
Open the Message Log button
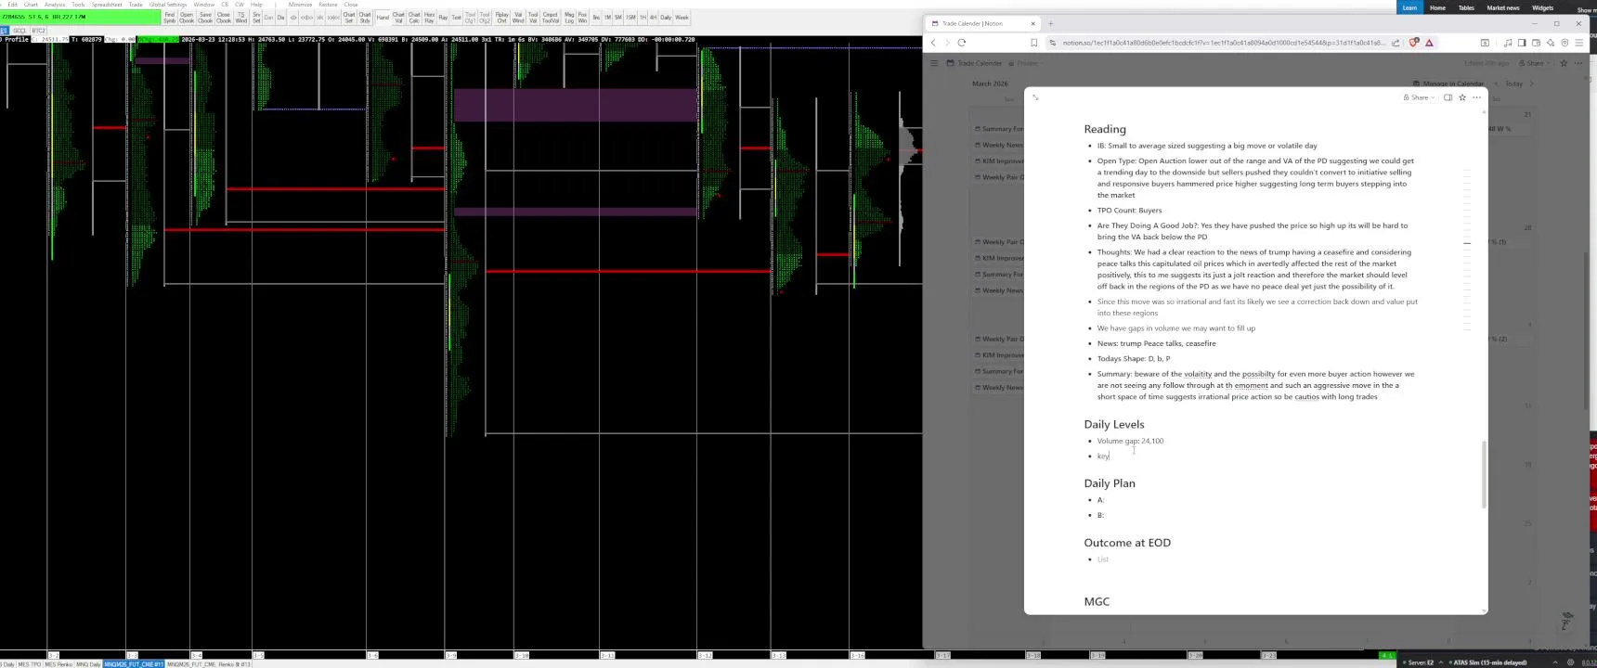pos(569,18)
